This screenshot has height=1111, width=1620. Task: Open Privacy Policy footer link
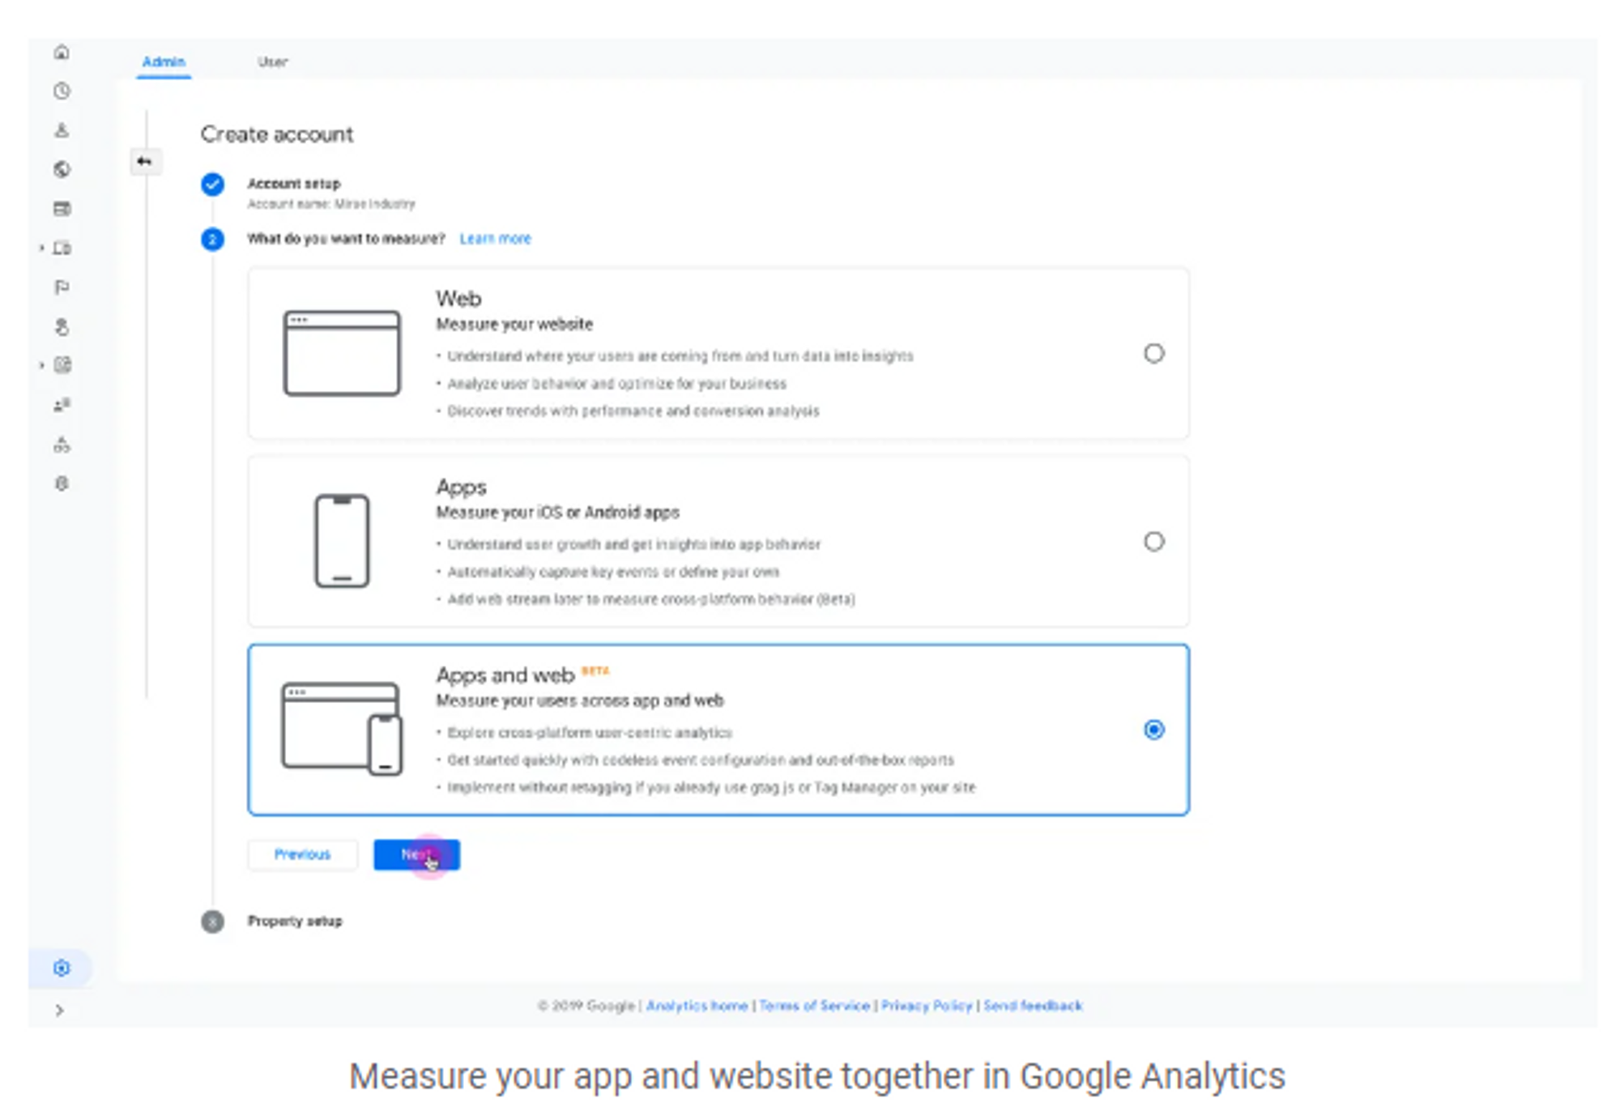tap(927, 1006)
